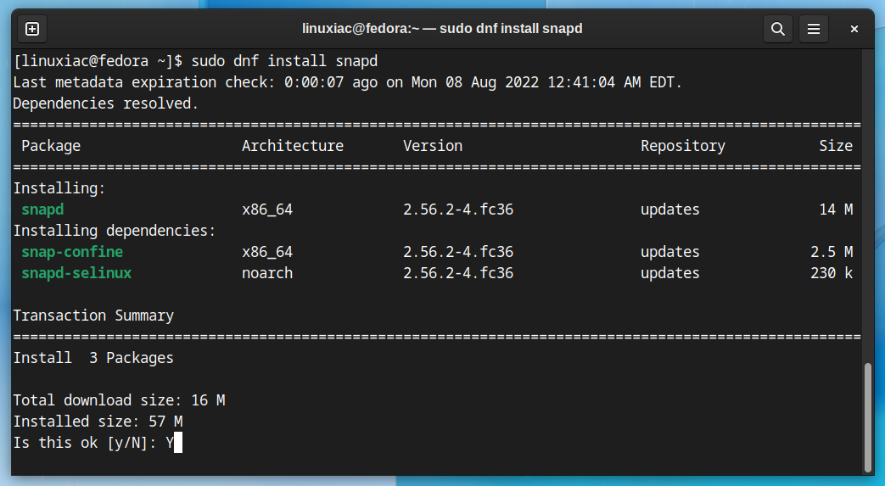Click the 'Total download size: 16 M' line
The height and width of the screenshot is (486, 885).
(119, 400)
